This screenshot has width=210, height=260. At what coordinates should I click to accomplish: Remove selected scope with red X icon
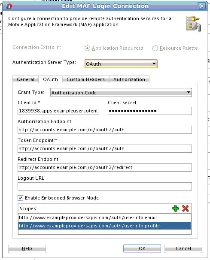(x=185, y=209)
